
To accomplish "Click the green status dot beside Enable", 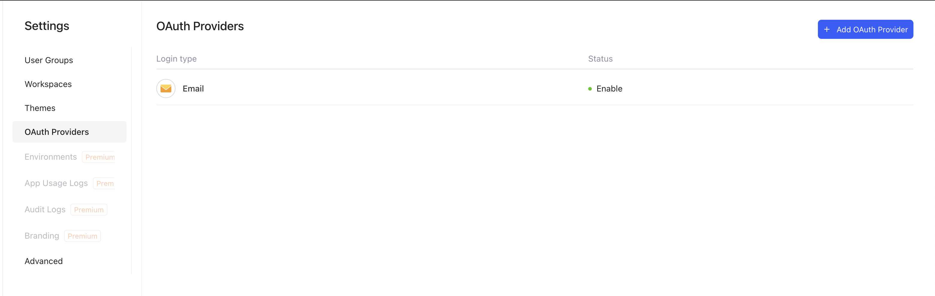I will pyautogui.click(x=590, y=89).
